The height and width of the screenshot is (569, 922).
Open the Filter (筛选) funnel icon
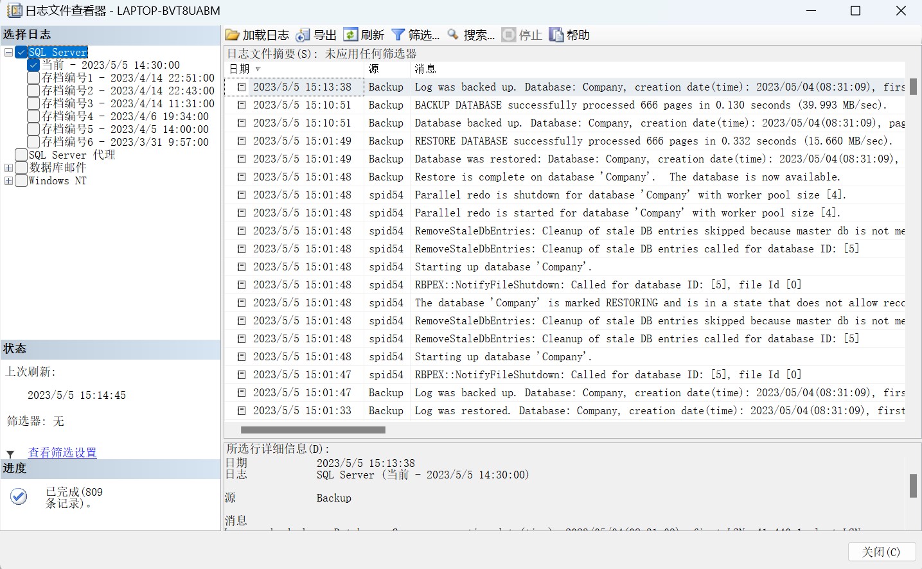(x=398, y=35)
